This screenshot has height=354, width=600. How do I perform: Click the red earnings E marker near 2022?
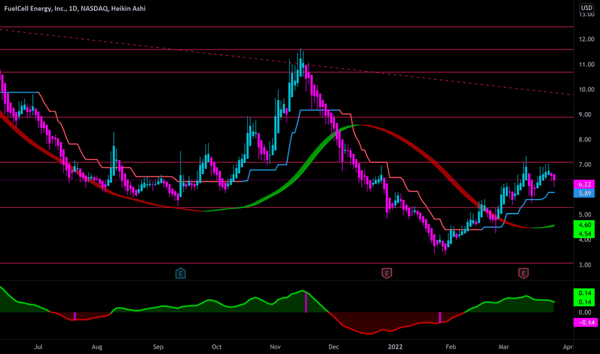(386, 274)
